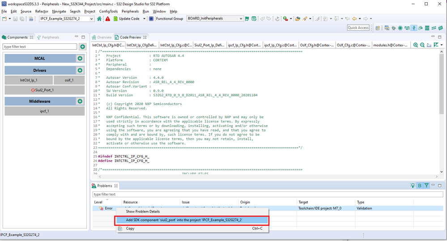
Task: Open the BOARD_InitPeripherals functional group dropdown
Action: [x=215, y=18]
